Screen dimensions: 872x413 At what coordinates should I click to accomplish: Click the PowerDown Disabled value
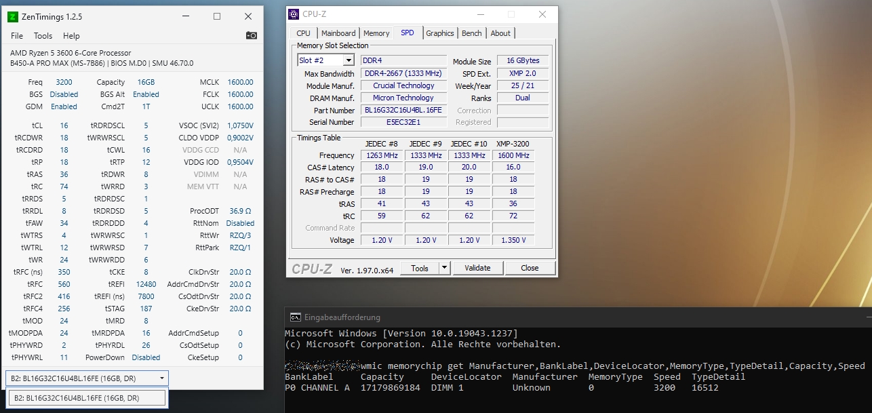[146, 357]
